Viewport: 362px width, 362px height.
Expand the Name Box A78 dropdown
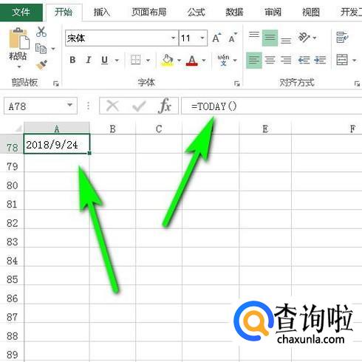[69, 106]
